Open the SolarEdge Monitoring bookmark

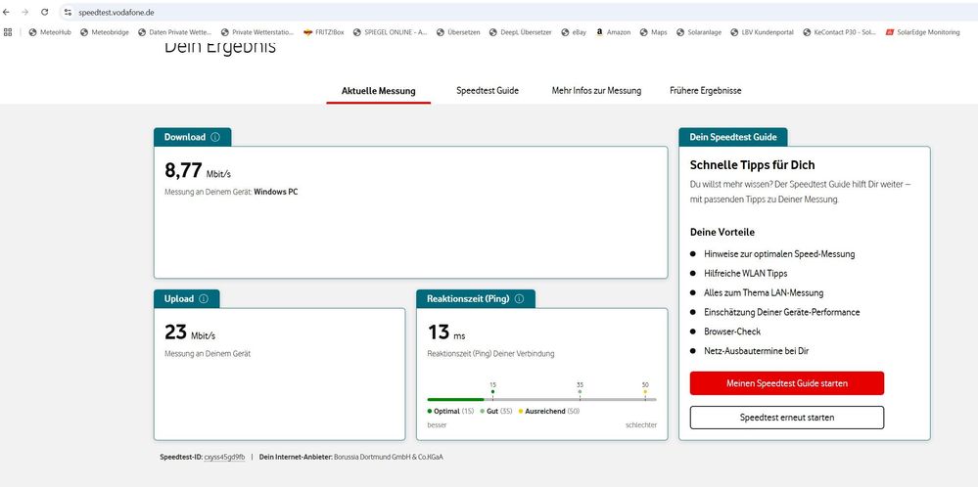922,32
